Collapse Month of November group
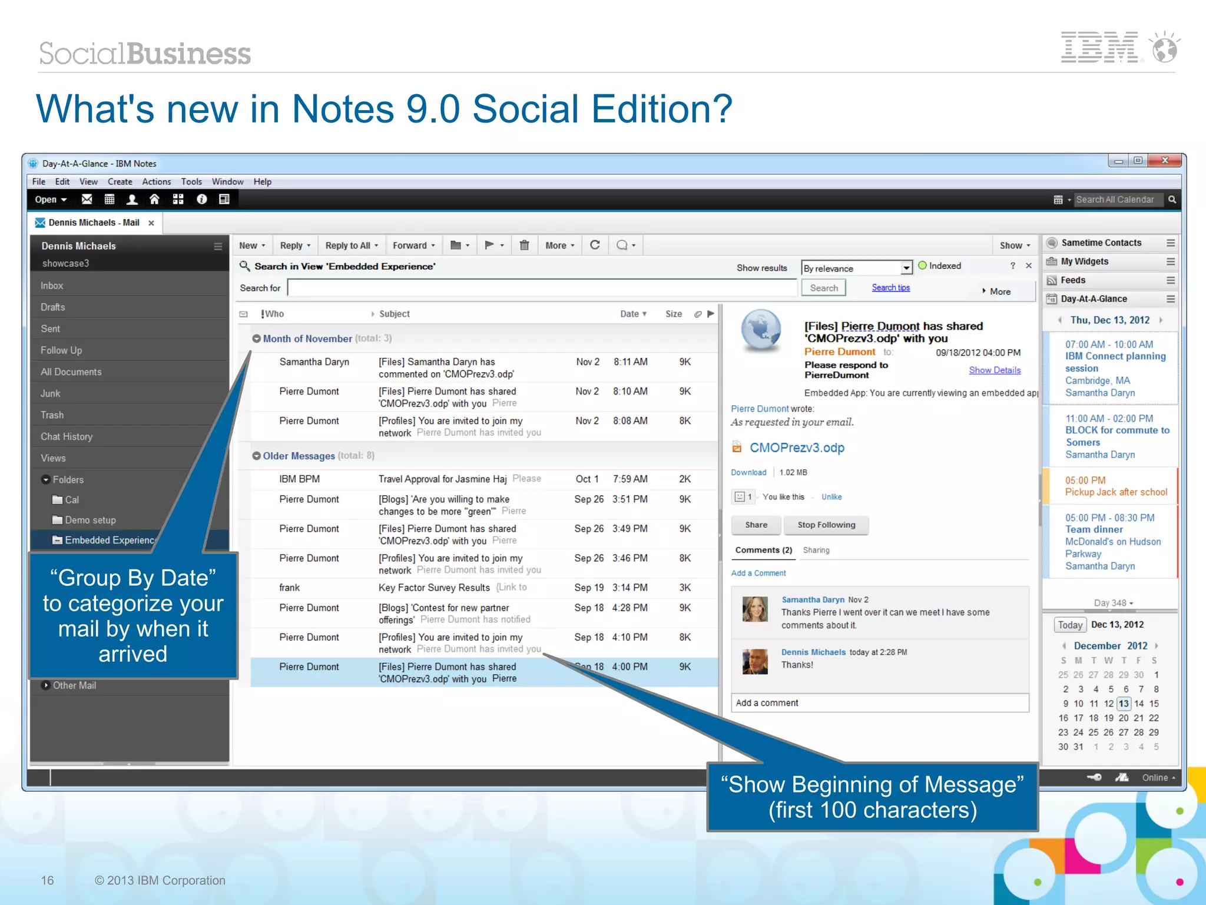The height and width of the screenshot is (905, 1206). [256, 339]
